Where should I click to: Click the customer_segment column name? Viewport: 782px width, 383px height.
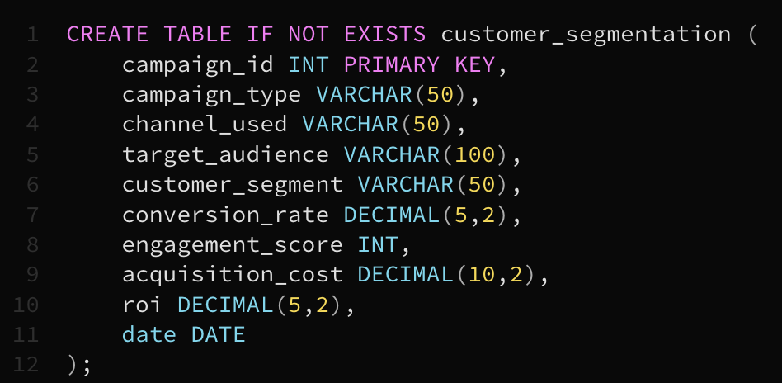(x=232, y=185)
